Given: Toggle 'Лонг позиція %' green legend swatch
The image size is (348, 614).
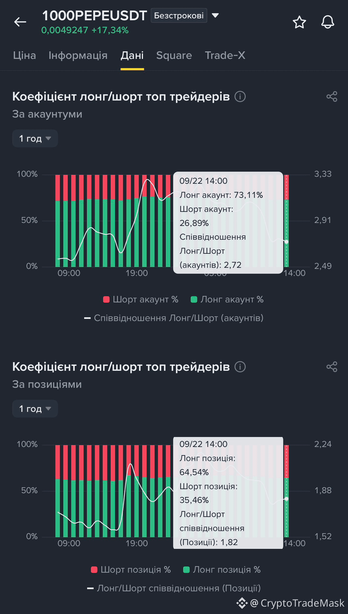Looking at the screenshot, I should (187, 570).
